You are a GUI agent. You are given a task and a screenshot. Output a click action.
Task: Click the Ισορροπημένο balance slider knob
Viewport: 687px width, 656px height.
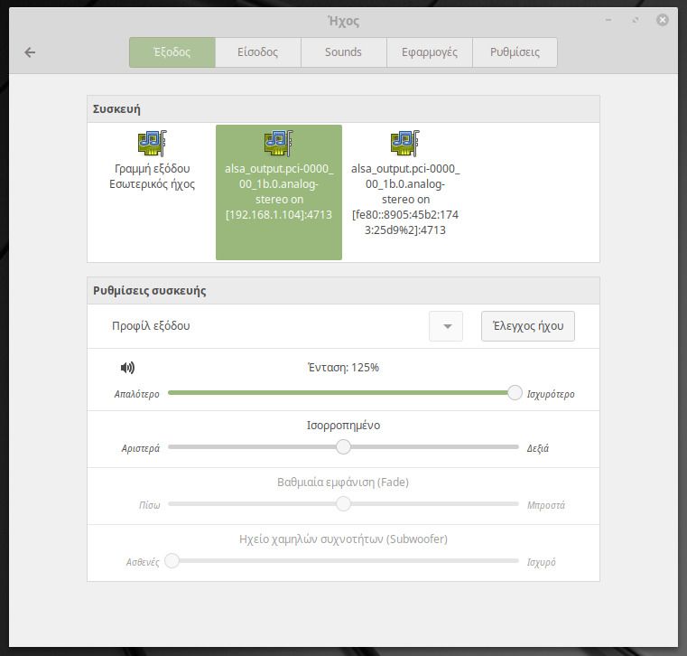click(343, 446)
